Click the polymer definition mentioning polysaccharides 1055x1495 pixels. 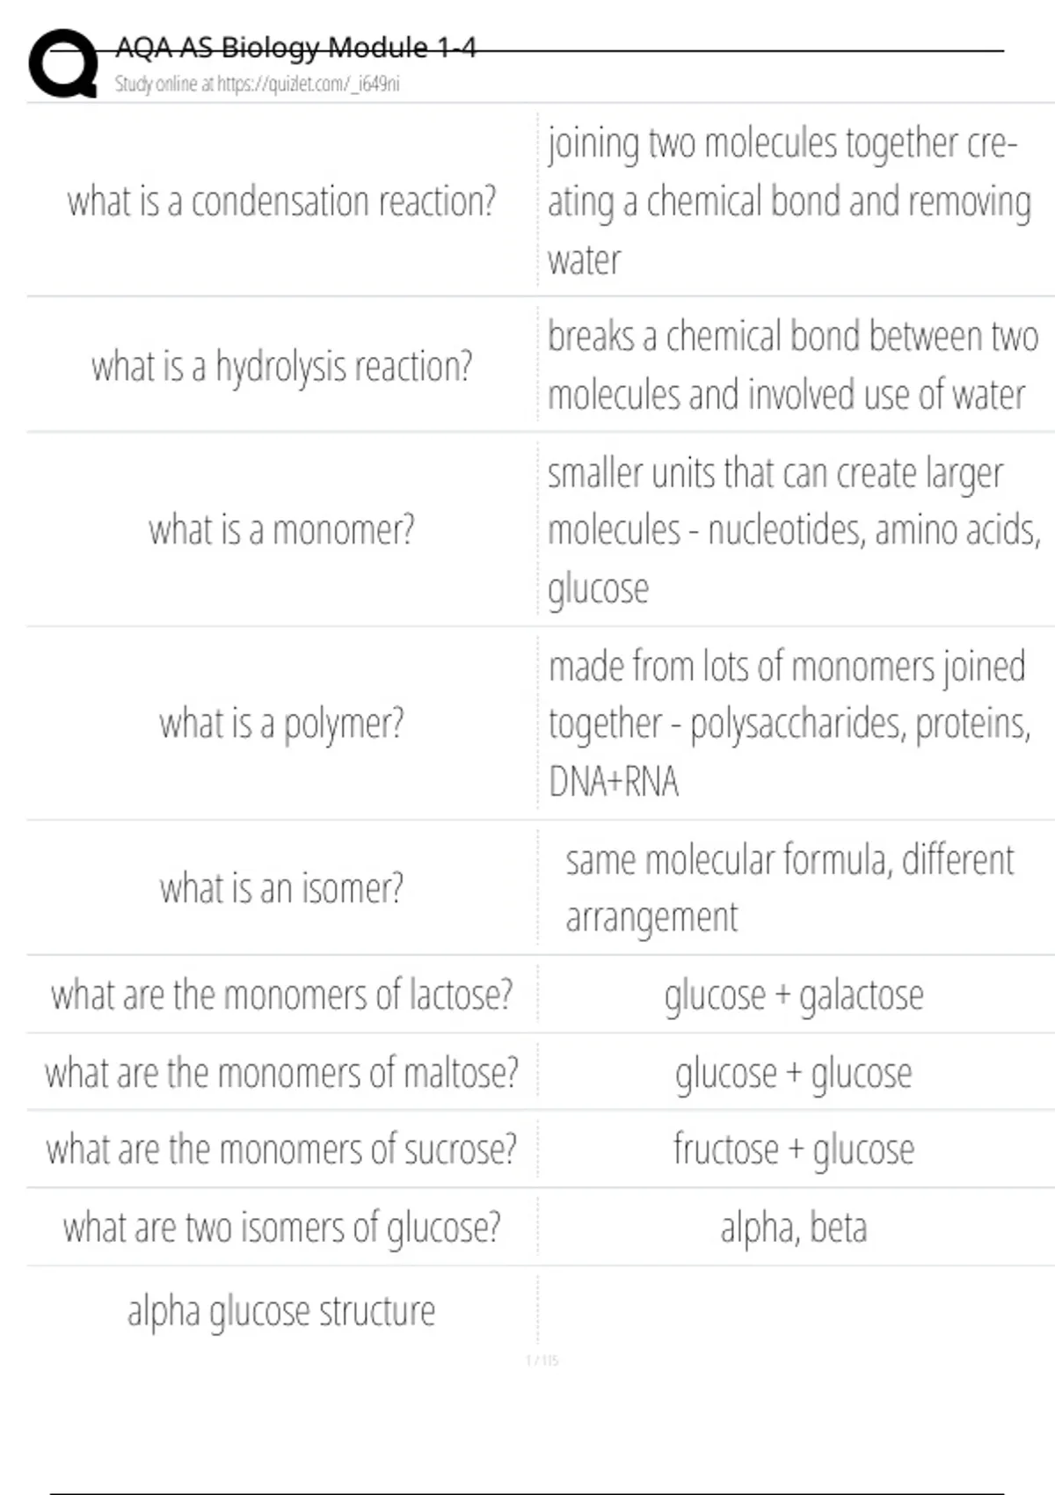[x=789, y=724]
